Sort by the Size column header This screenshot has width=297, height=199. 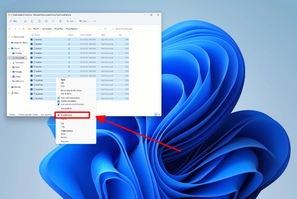120,35
